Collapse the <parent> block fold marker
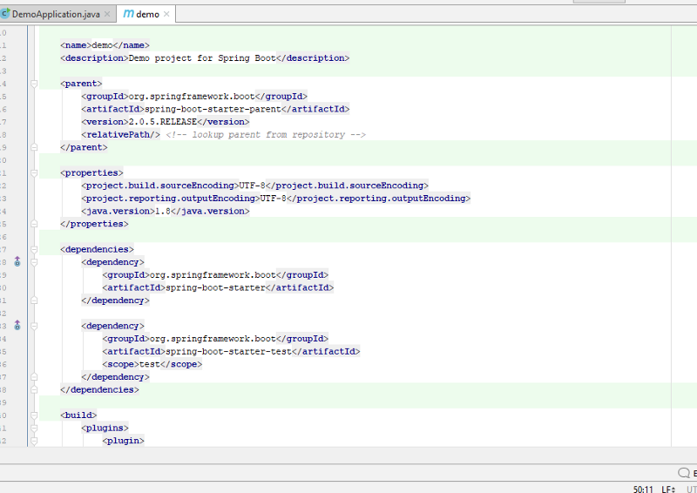The image size is (697, 493). 34,84
